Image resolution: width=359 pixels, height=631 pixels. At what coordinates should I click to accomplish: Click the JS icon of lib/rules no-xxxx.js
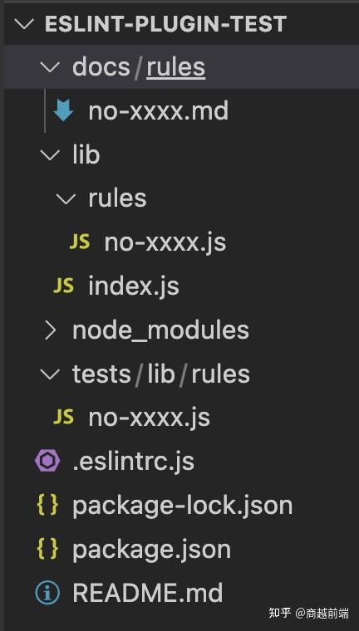coord(80,242)
